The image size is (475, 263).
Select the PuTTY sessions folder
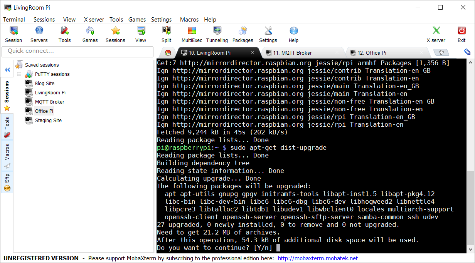click(x=47, y=74)
